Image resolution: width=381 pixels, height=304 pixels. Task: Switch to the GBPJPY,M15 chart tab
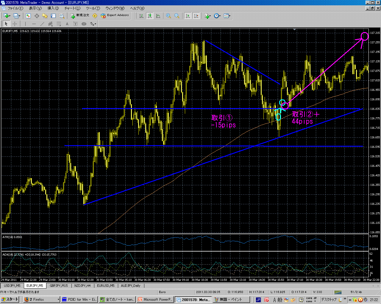(x=59, y=286)
